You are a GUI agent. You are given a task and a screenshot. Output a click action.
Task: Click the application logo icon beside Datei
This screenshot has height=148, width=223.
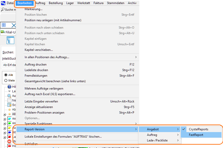(3, 3)
